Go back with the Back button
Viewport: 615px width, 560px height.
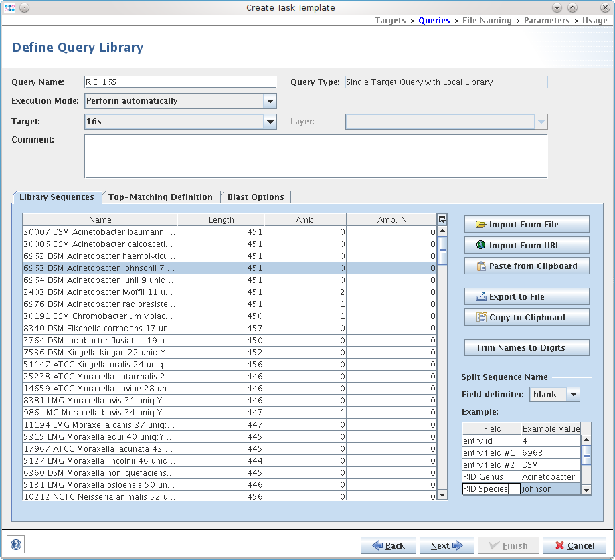388,545
